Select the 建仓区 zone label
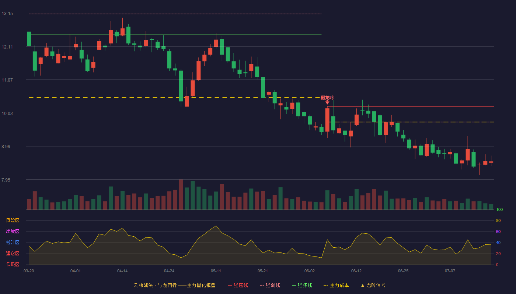 13,254
